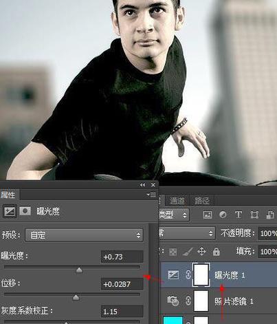The height and width of the screenshot is (324, 277).
Task: Toggle lock all padlock icon
Action: tap(216, 252)
